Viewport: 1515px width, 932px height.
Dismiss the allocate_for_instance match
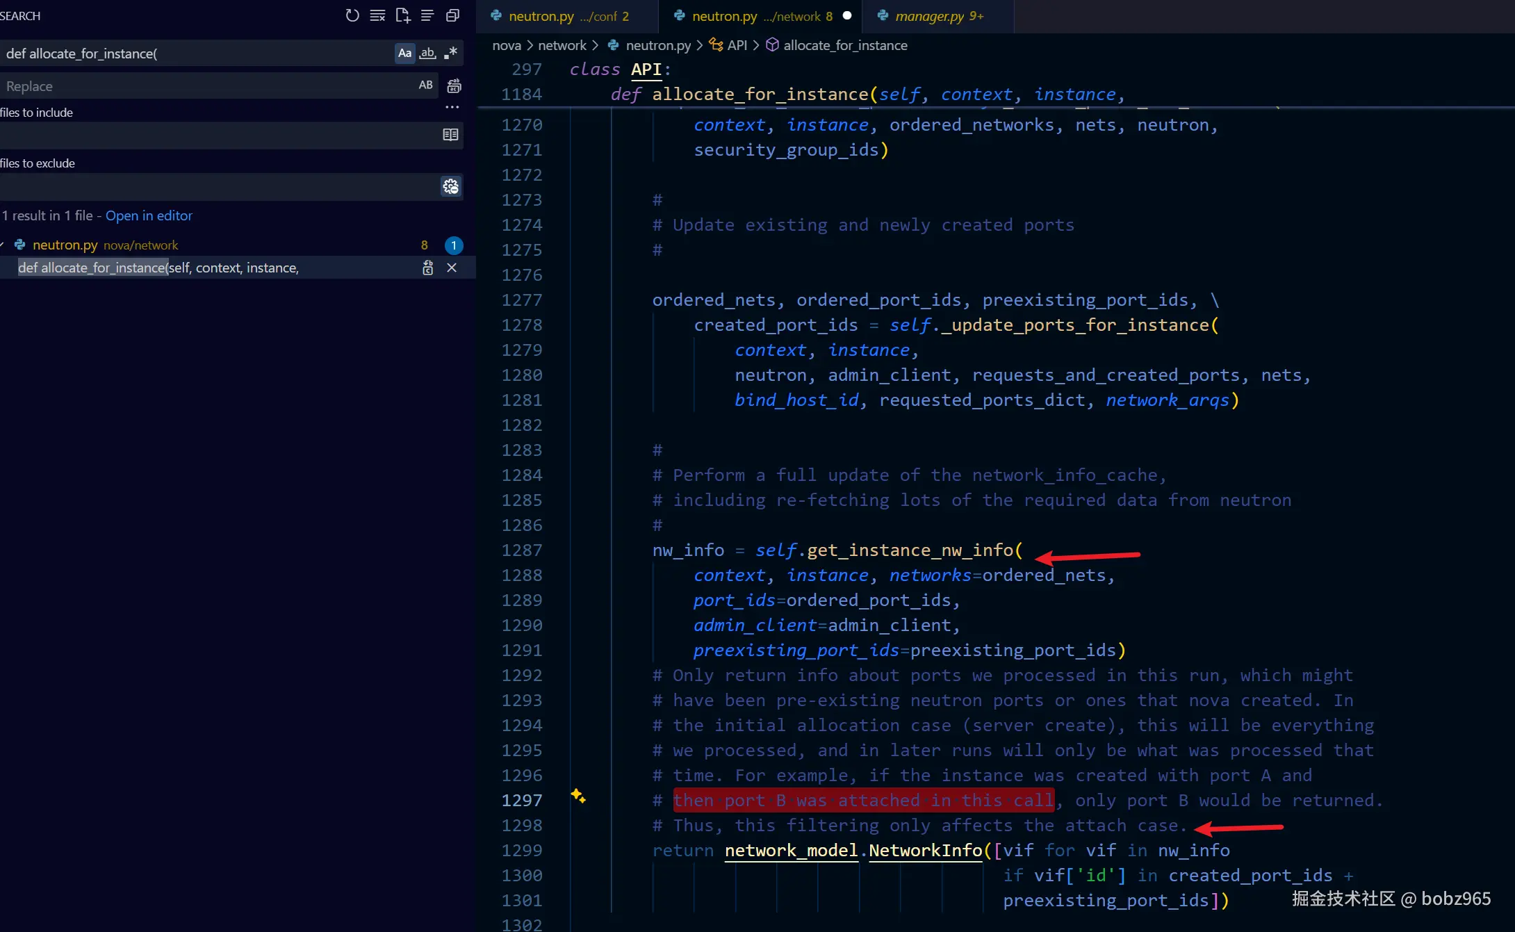tap(452, 268)
